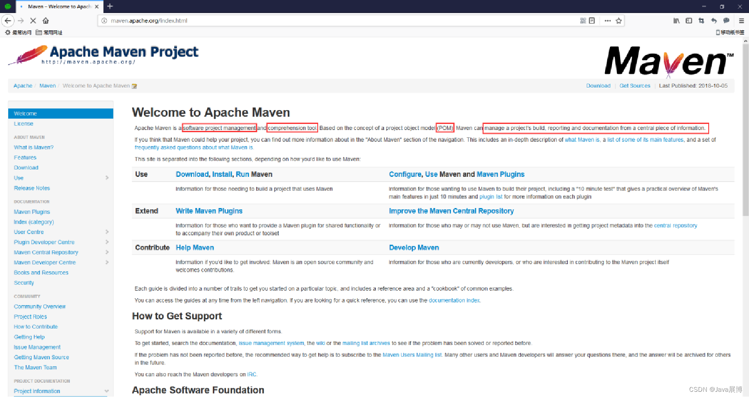Open The Maven Team link
This screenshot has width=749, height=397.
click(36, 368)
